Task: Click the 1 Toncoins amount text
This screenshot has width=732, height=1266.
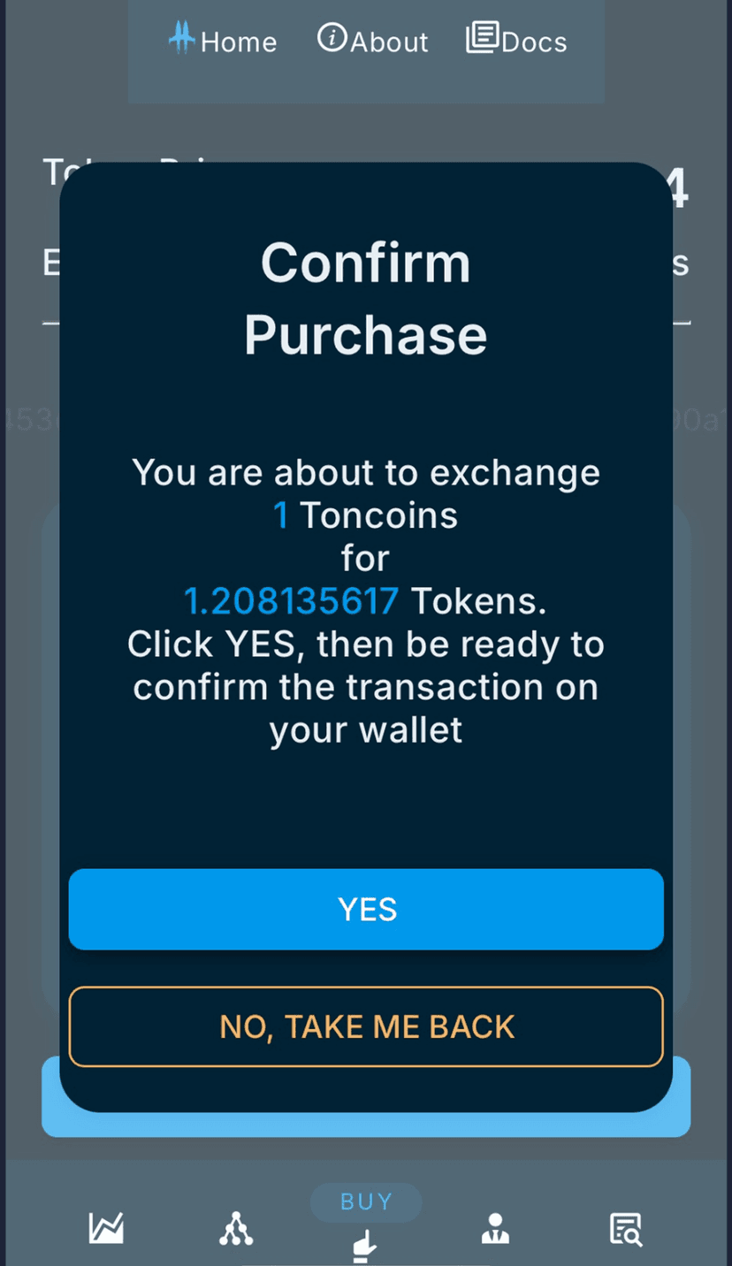Action: click(x=365, y=515)
